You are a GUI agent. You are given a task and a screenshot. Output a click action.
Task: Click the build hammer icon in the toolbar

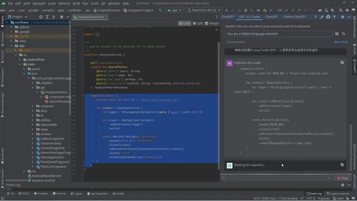pos(160,10)
